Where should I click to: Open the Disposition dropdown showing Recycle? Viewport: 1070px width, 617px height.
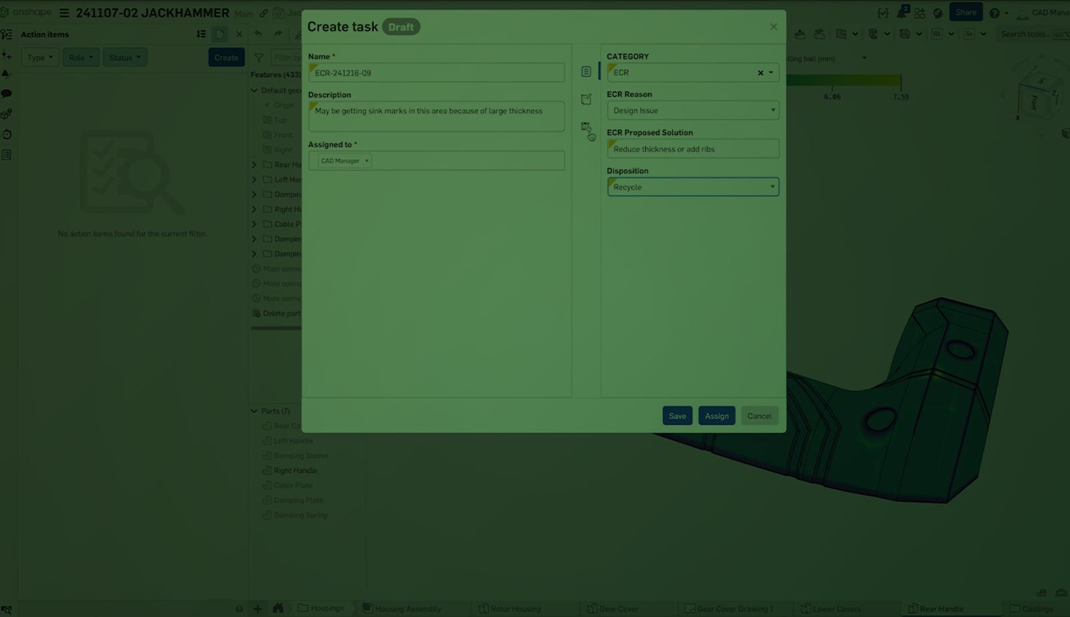pos(693,187)
